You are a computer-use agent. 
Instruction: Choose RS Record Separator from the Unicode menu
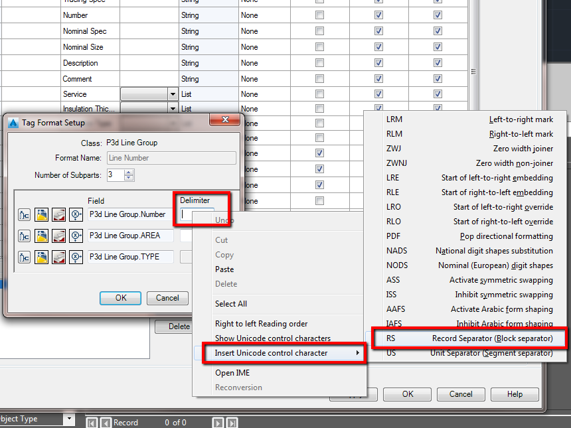tap(465, 338)
